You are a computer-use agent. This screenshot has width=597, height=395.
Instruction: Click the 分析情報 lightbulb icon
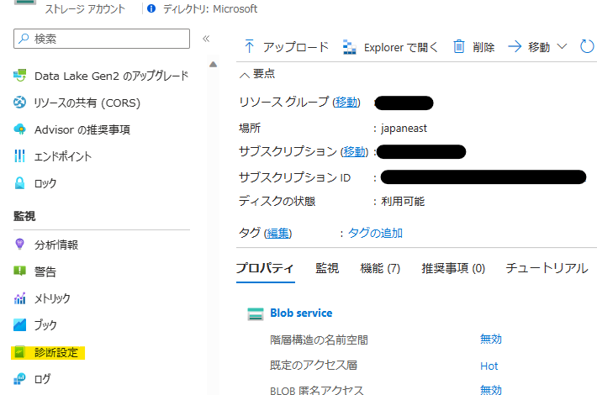20,244
